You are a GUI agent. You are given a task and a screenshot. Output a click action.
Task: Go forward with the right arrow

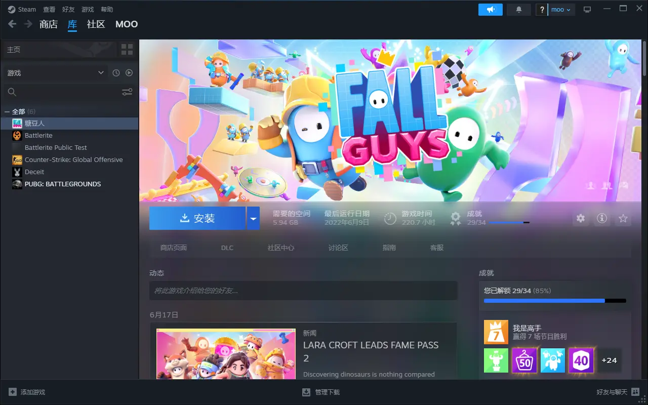(x=28, y=24)
